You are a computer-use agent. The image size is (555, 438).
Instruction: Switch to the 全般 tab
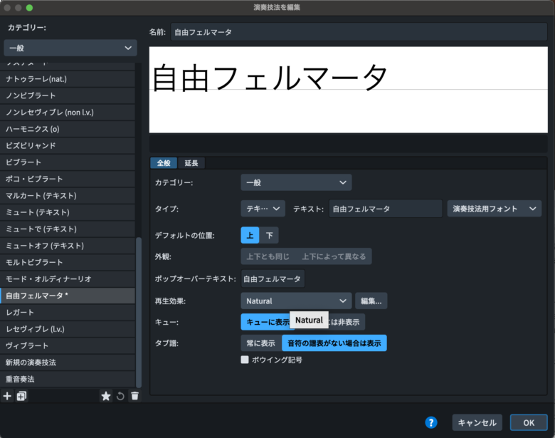click(164, 163)
